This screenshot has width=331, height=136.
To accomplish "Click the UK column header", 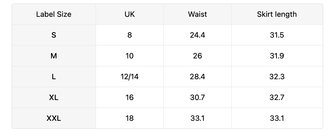I will pos(130,14).
